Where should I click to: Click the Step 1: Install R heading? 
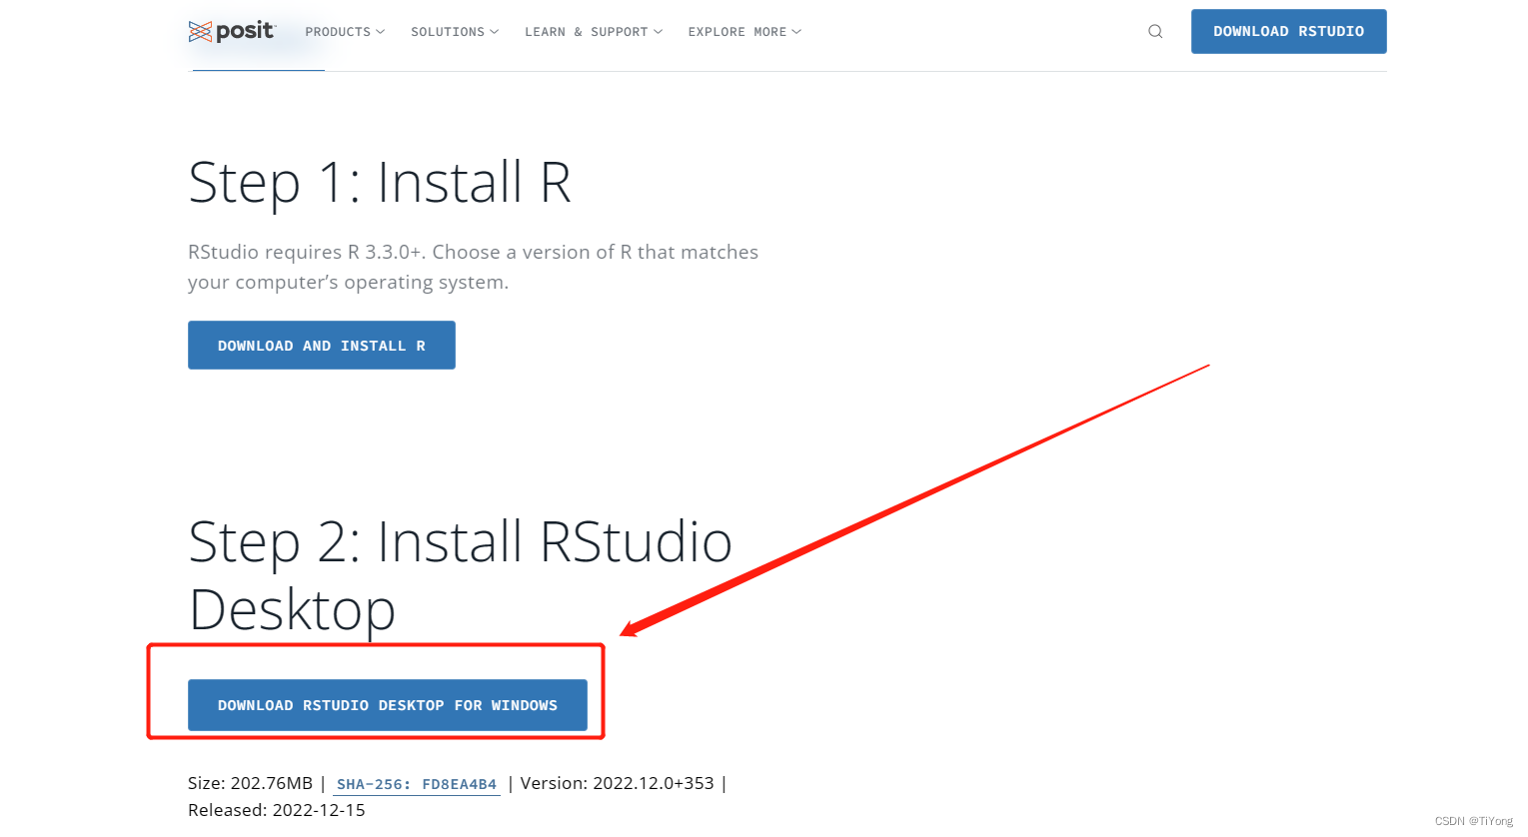pos(380,182)
